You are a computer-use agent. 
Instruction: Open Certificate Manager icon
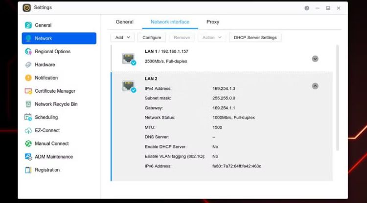tap(28, 91)
